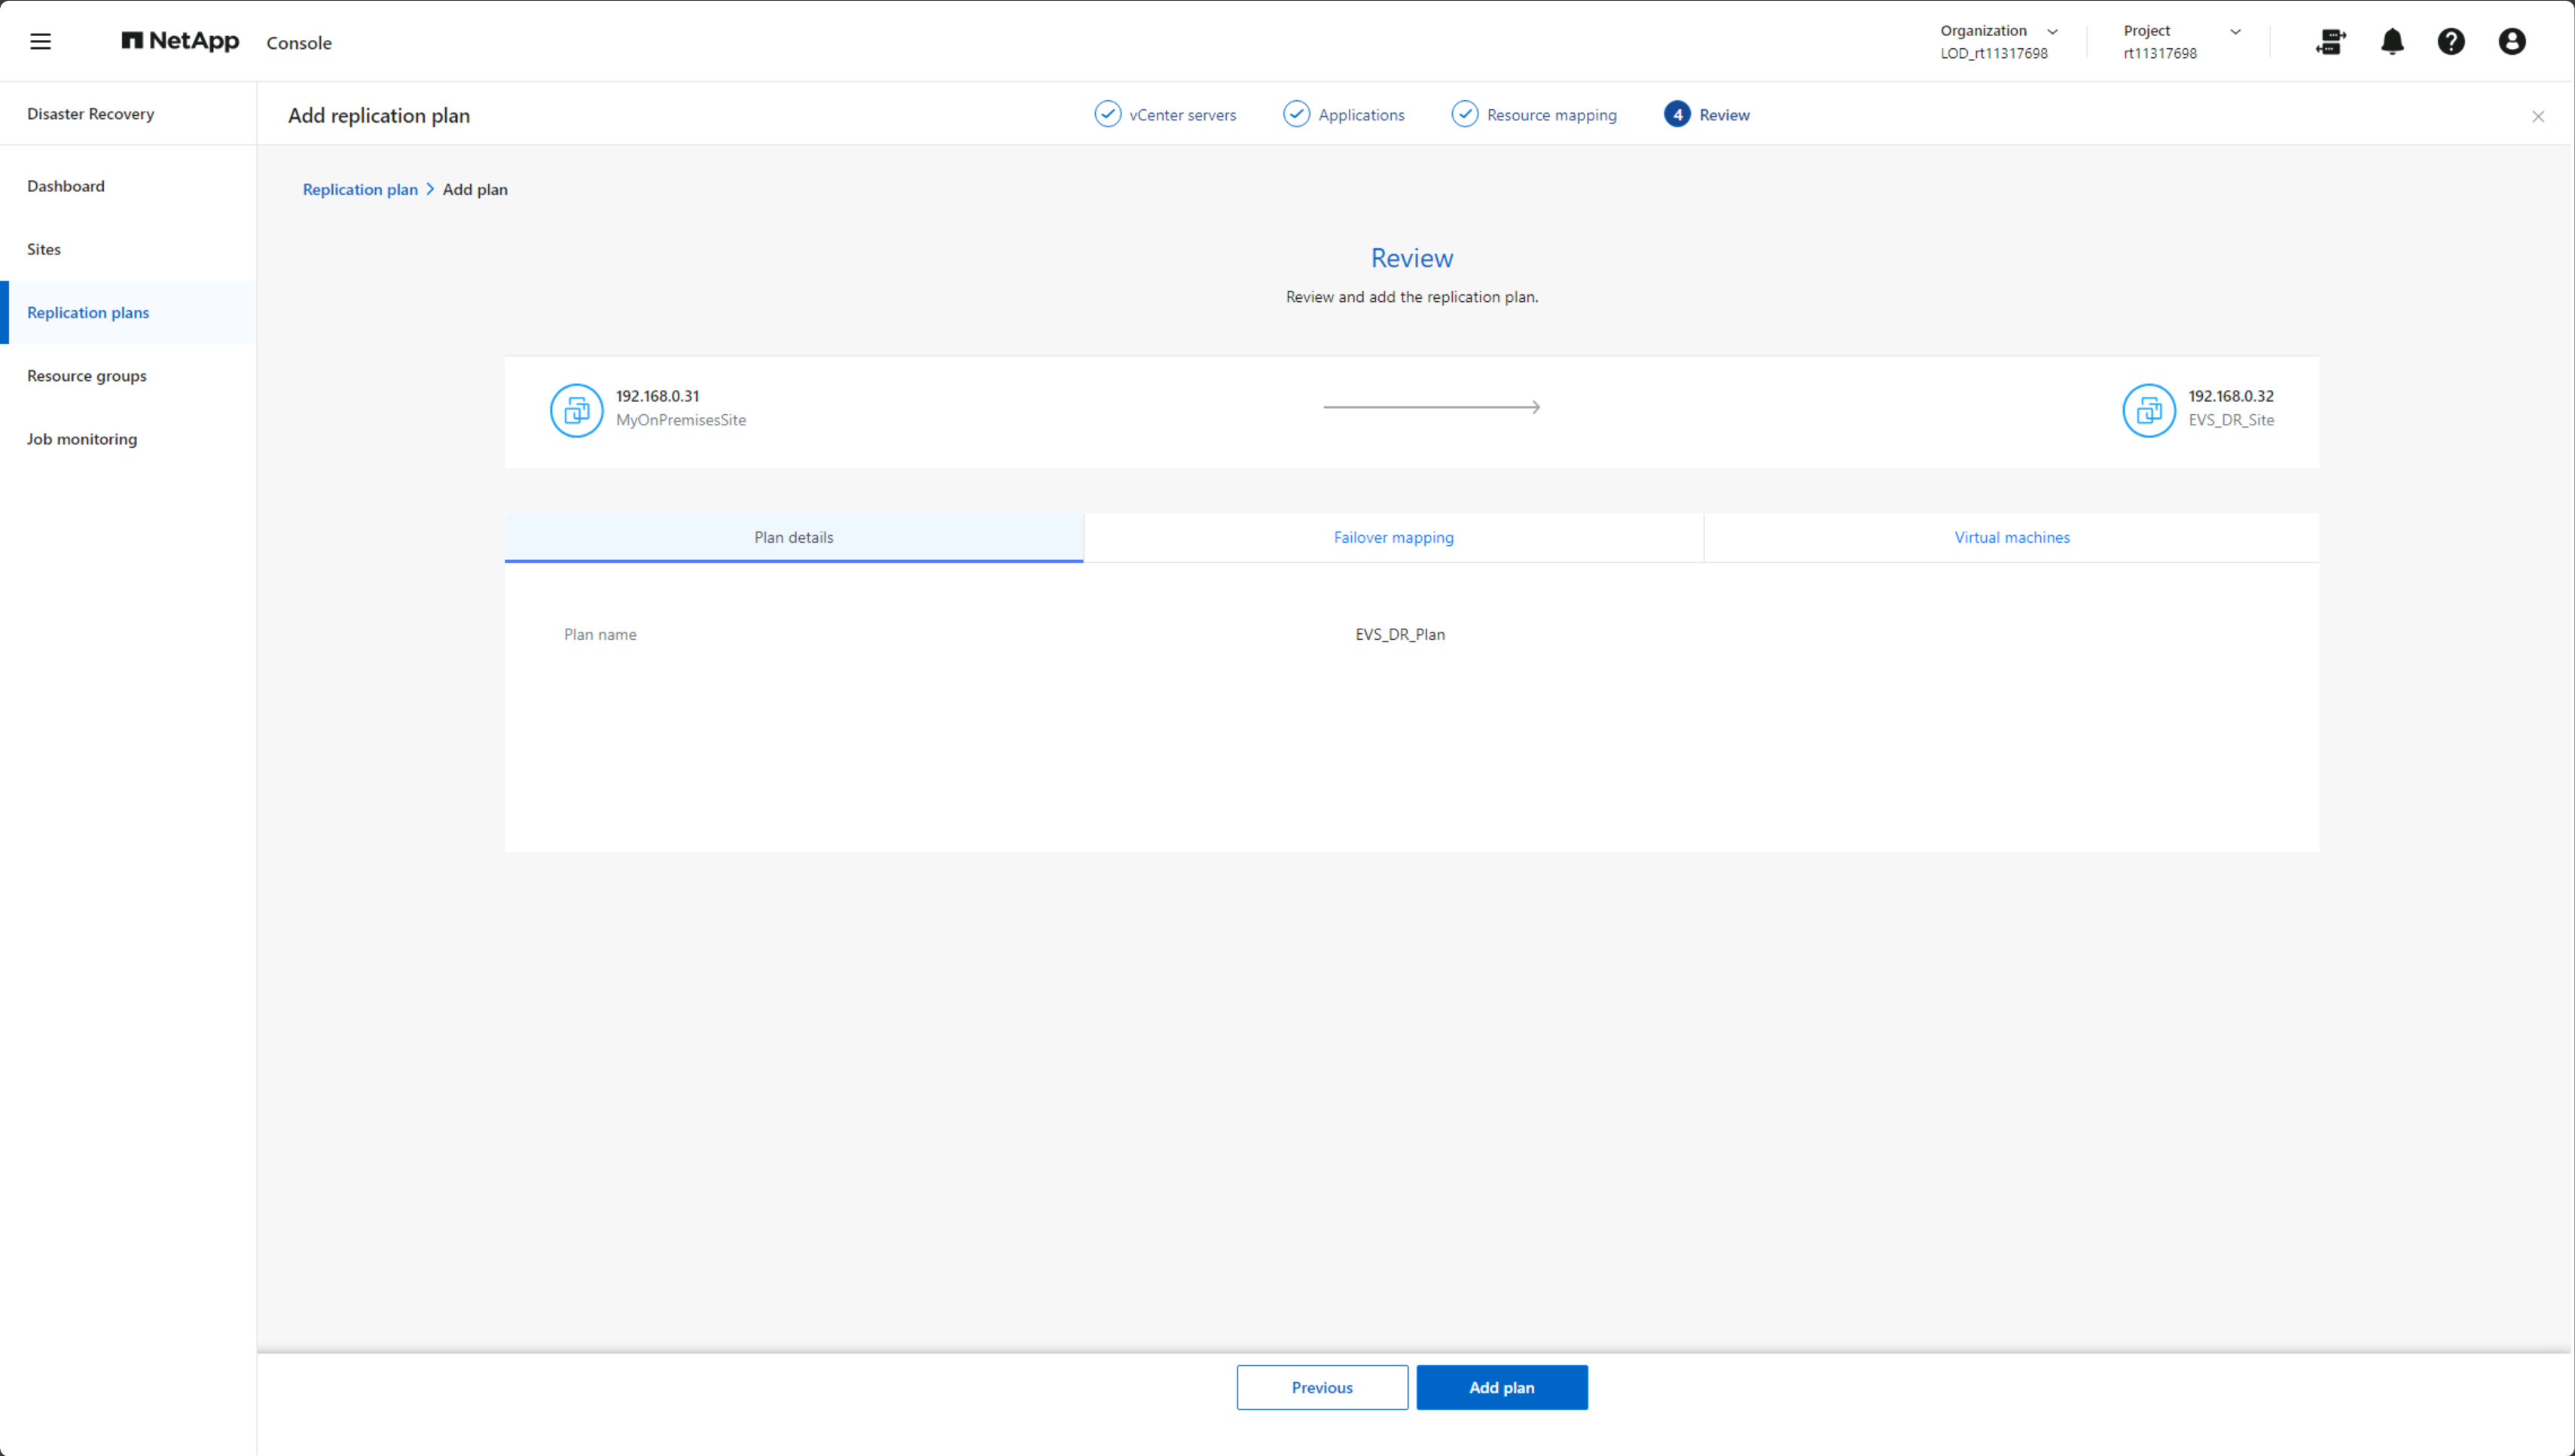Click the source site vCenter icon
Viewport: 2575px width, 1456px height.
(576, 410)
